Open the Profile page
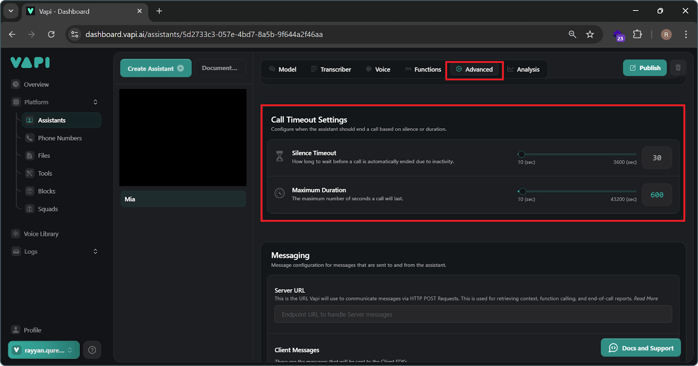The image size is (698, 366). coord(32,330)
